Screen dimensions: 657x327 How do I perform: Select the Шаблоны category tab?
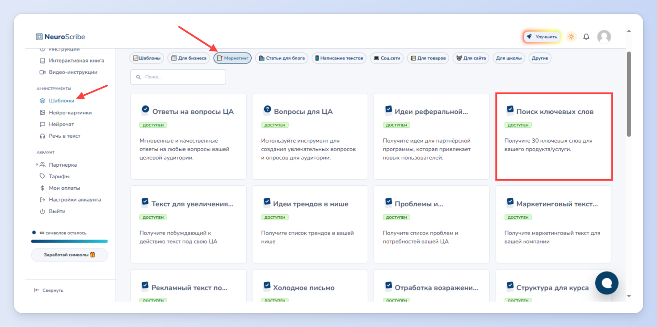147,58
